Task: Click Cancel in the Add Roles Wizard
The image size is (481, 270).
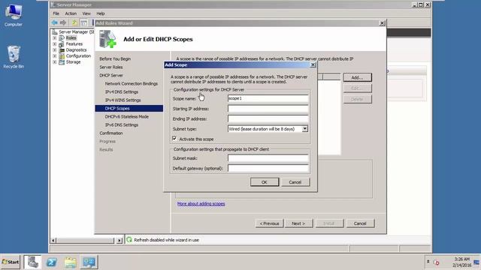Action: pos(360,223)
